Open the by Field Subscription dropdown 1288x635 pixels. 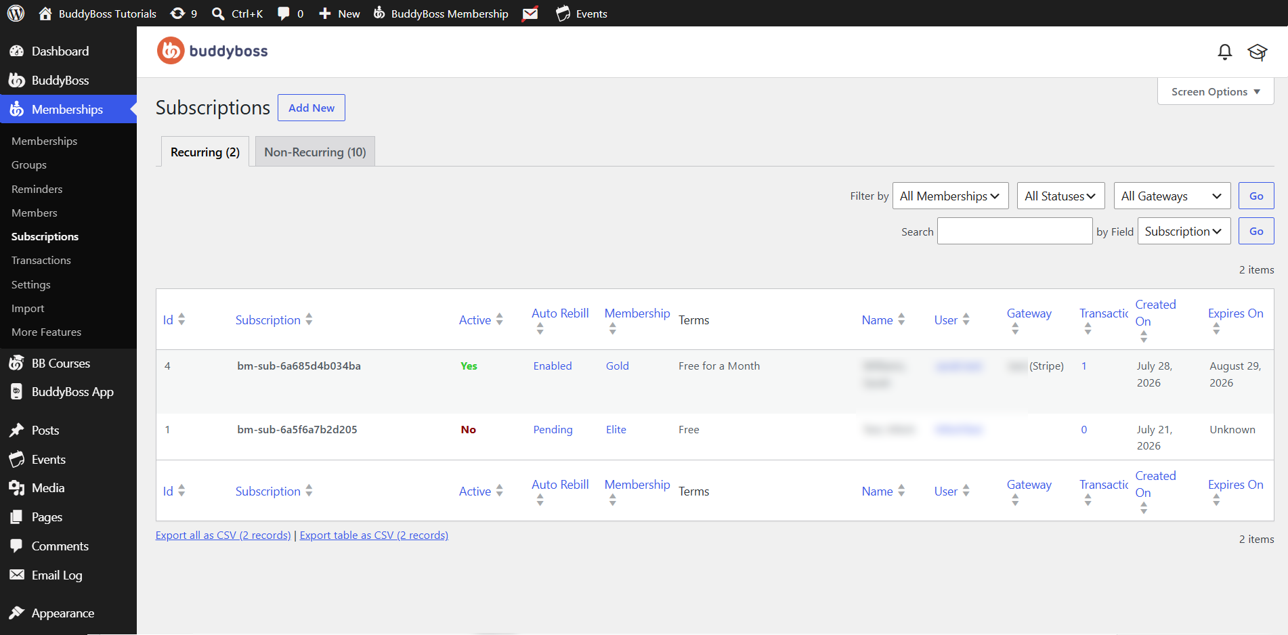[1184, 231]
